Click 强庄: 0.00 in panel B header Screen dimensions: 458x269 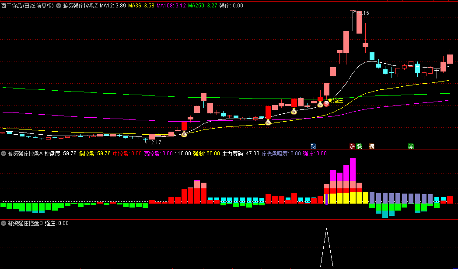[57, 223]
